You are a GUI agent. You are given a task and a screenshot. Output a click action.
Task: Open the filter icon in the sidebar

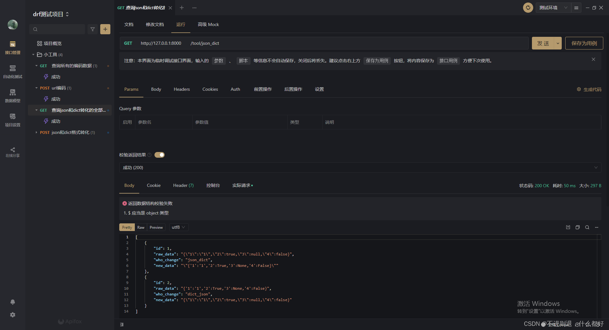[x=93, y=29]
